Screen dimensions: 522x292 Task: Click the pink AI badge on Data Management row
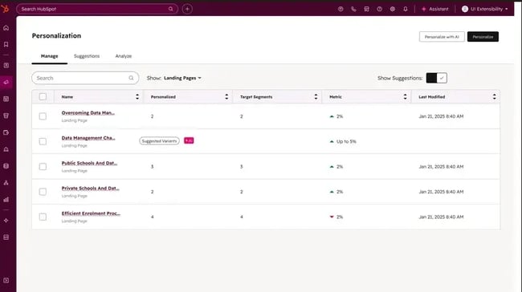(189, 140)
